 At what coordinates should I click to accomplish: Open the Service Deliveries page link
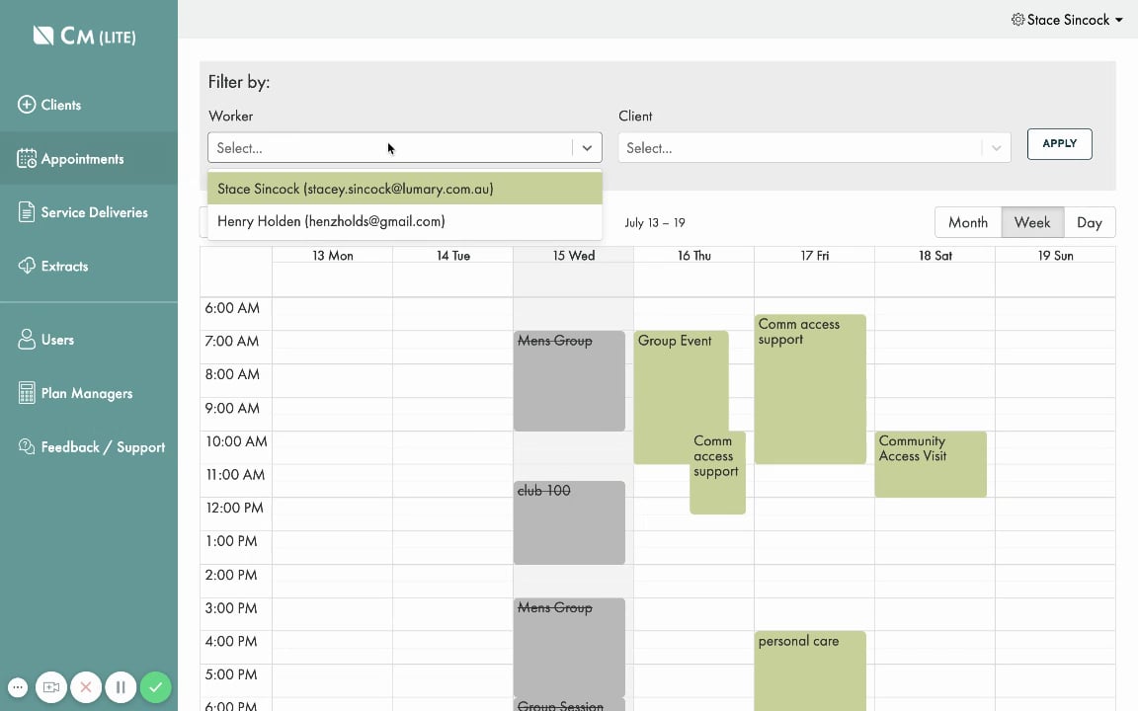[x=95, y=212]
